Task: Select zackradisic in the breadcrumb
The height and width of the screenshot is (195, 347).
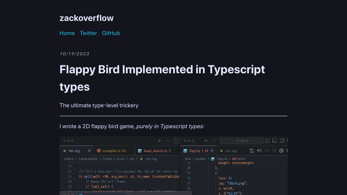Action: (88, 159)
